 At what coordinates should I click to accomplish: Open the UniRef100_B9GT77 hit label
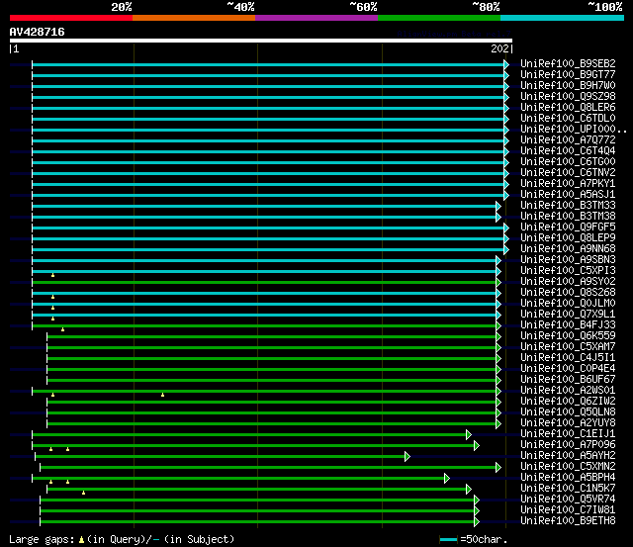pos(568,75)
